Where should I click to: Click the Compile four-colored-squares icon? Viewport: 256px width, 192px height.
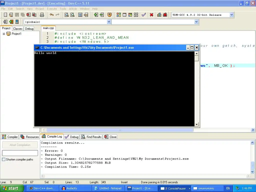pyautogui.click(x=119, y=15)
